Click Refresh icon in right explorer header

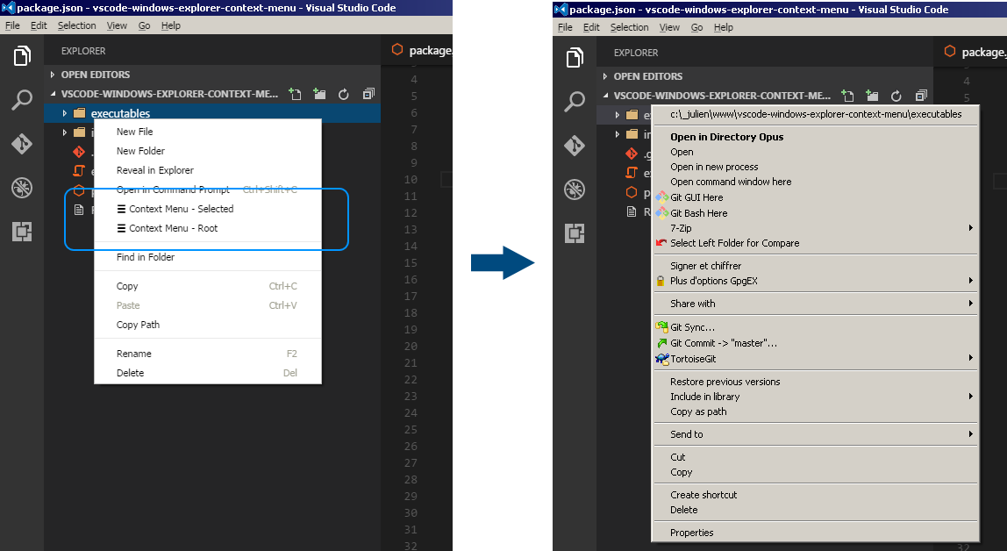click(896, 97)
